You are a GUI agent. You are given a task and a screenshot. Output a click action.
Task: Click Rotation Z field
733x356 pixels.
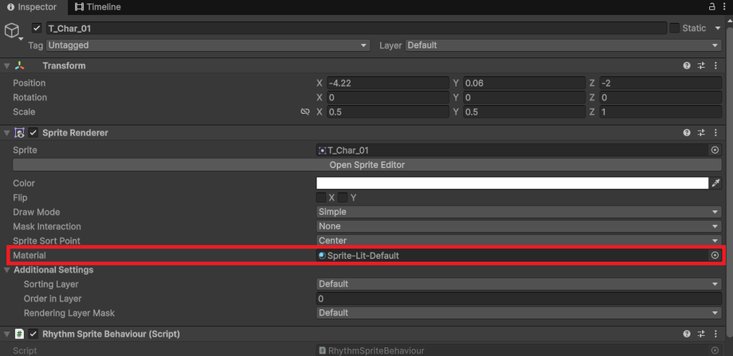pyautogui.click(x=660, y=98)
